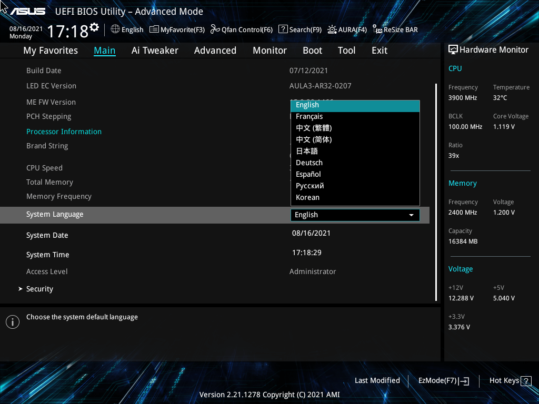Click the +12V 12.288 V reading
The height and width of the screenshot is (404, 539).
point(461,298)
